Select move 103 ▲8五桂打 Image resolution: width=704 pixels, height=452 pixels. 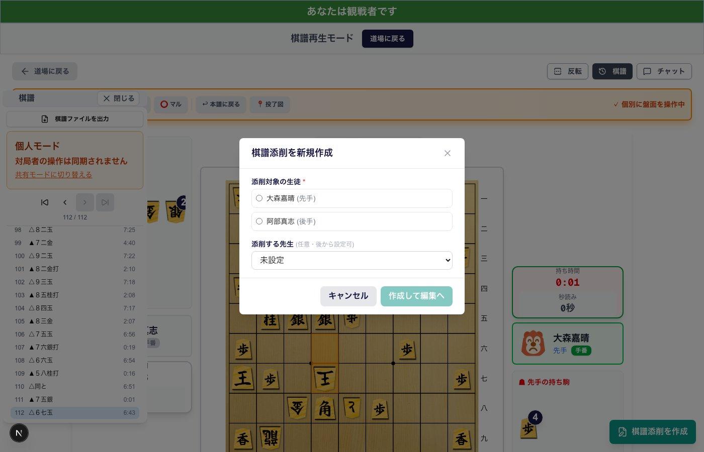pos(75,295)
